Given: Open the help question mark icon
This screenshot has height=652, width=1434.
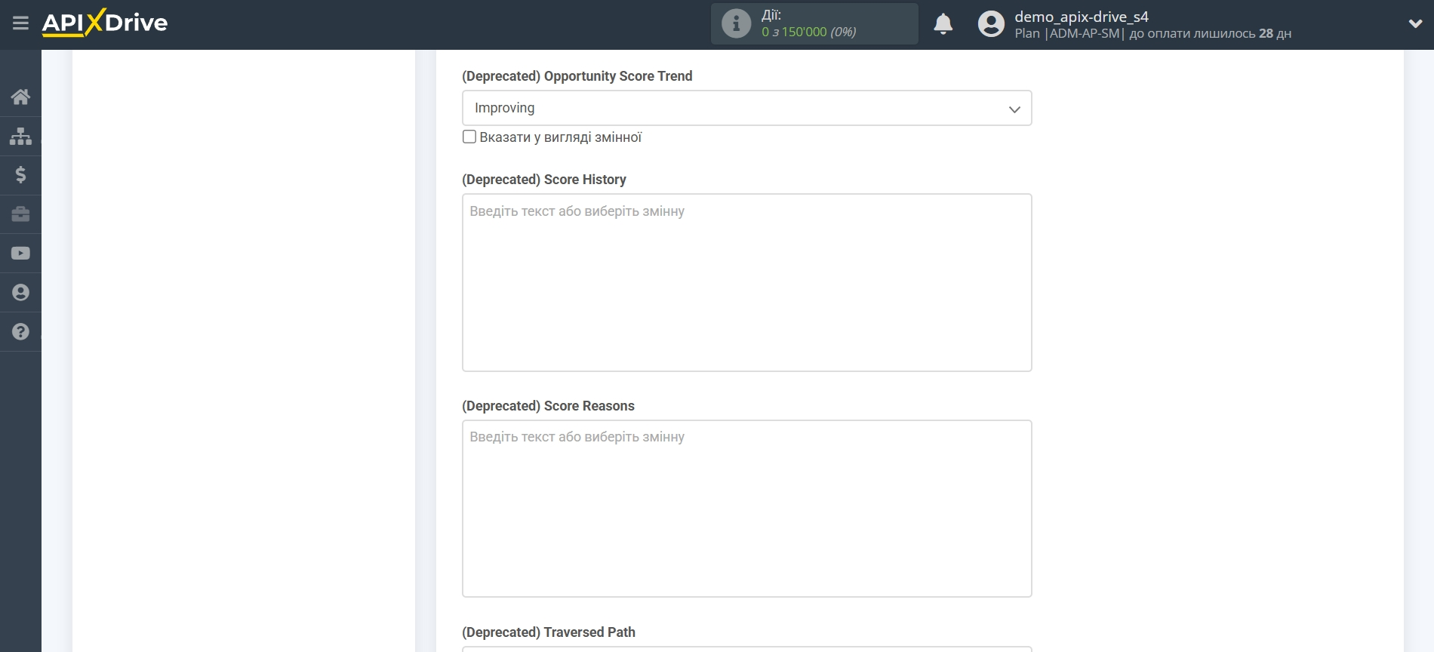Looking at the screenshot, I should [x=20, y=332].
